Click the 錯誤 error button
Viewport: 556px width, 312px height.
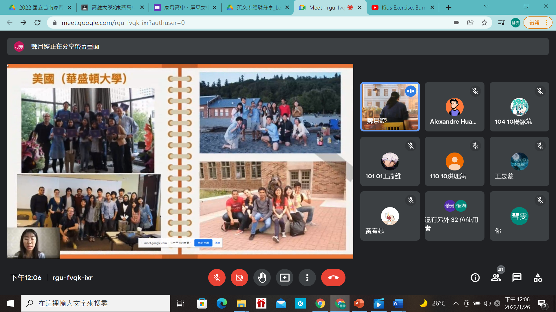(x=538, y=23)
